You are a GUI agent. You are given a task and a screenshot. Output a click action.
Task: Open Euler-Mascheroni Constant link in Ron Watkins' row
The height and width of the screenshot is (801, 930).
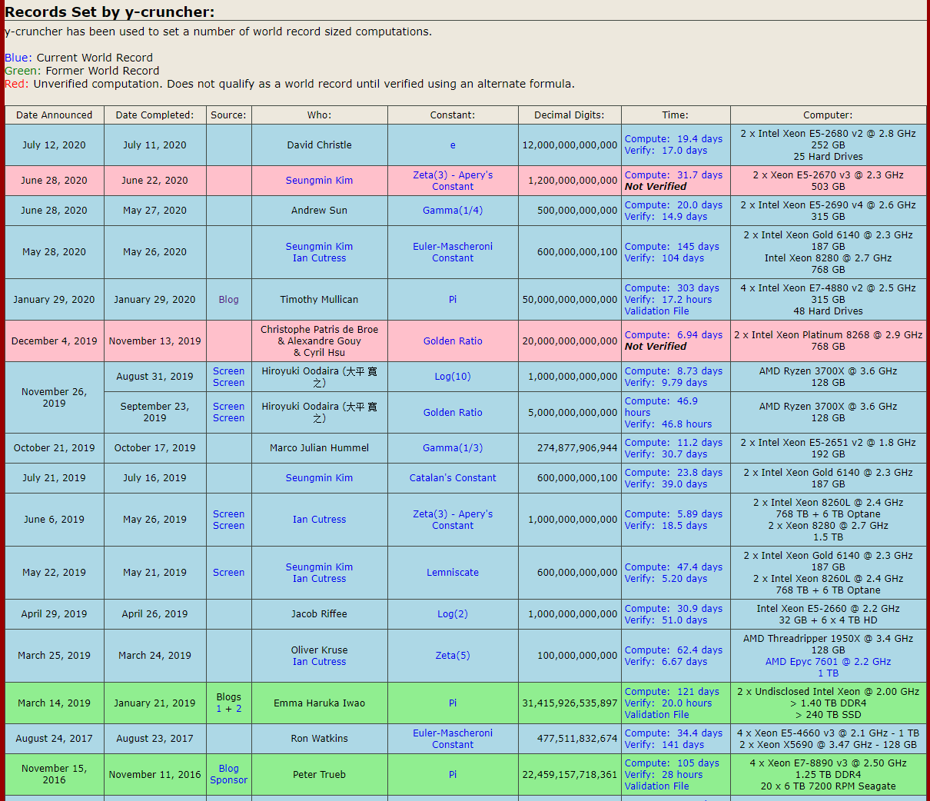[x=452, y=739]
